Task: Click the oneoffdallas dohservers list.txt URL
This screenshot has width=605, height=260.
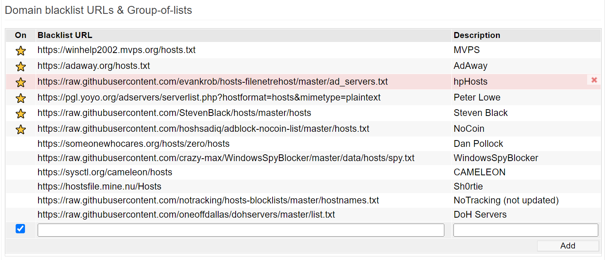Action: pyautogui.click(x=186, y=214)
